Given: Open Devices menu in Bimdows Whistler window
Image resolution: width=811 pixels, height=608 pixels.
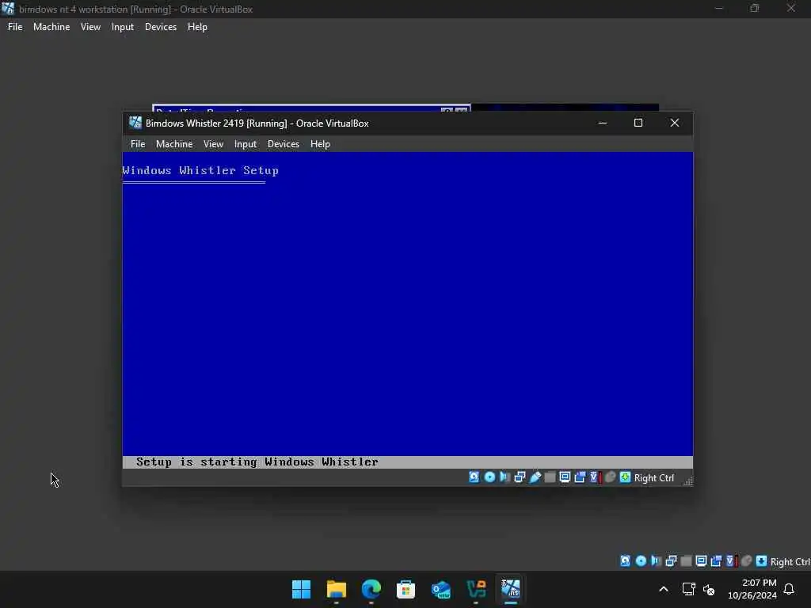Looking at the screenshot, I should 284,144.
